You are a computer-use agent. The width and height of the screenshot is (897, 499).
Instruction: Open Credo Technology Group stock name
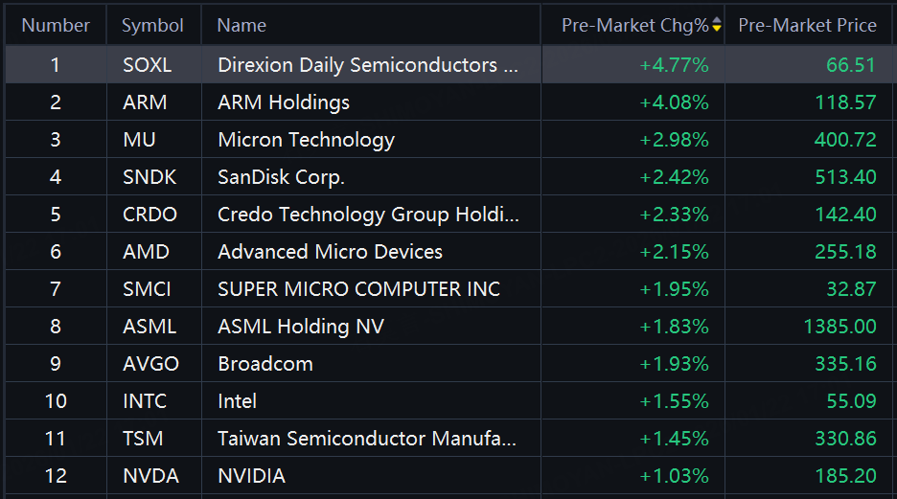pos(368,215)
